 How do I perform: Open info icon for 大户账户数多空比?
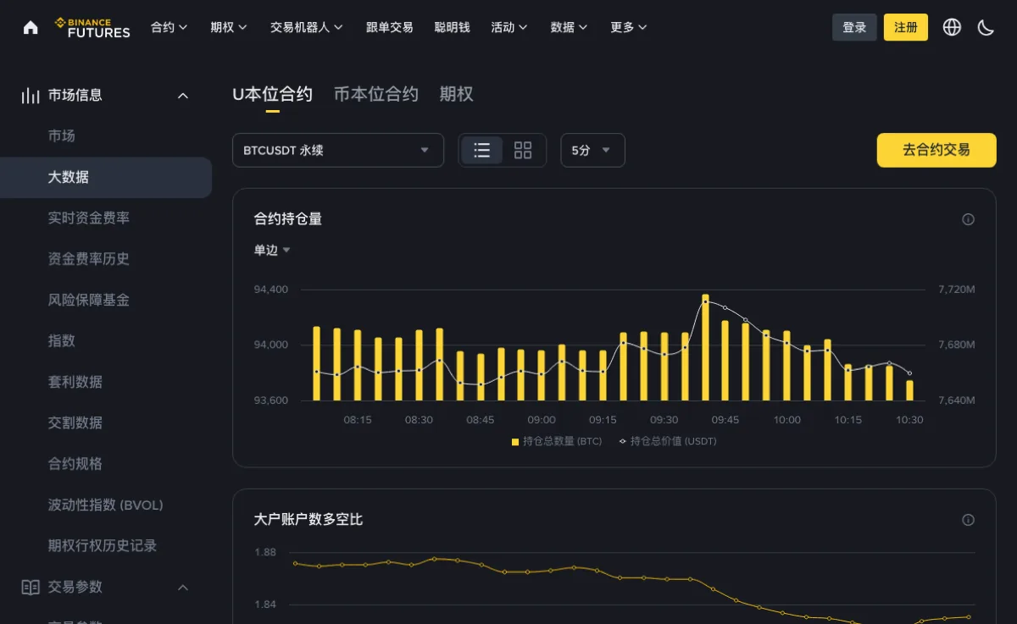(968, 520)
